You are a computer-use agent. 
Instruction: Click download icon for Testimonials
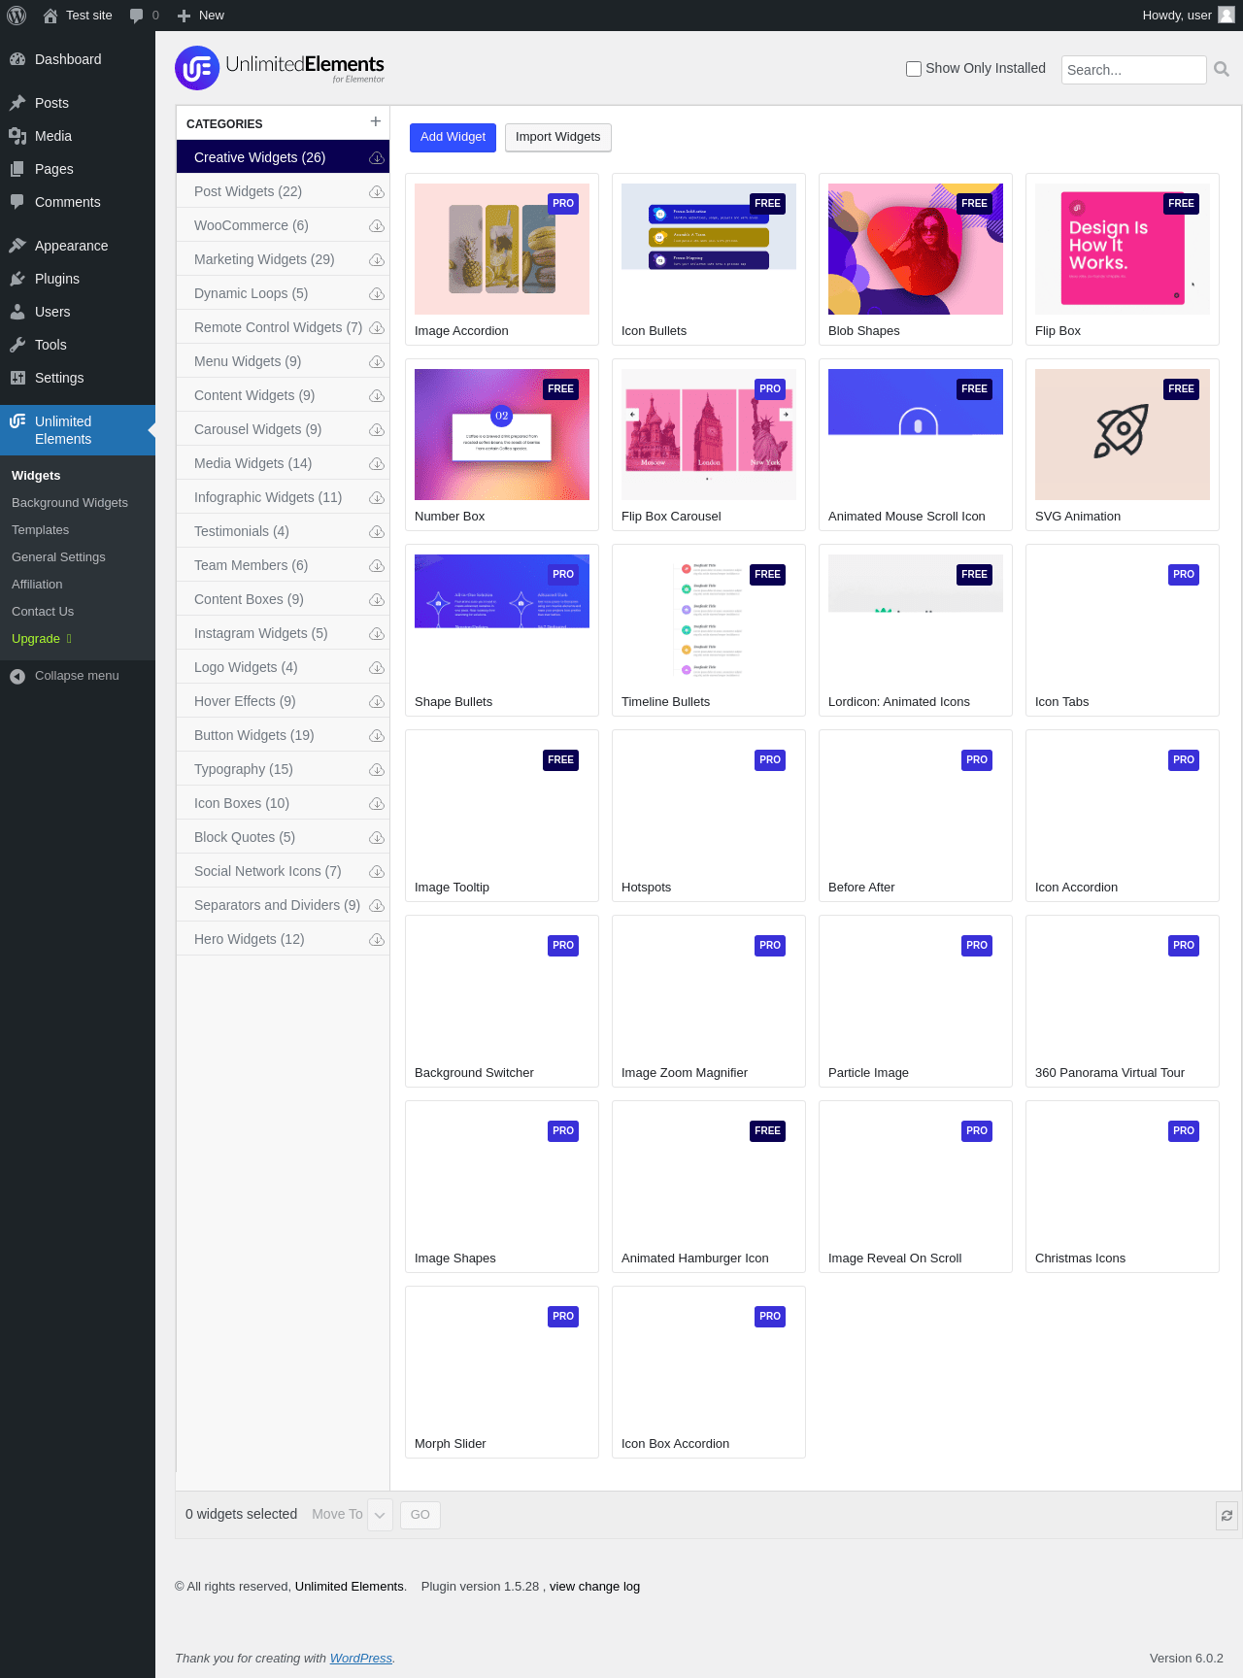(377, 532)
